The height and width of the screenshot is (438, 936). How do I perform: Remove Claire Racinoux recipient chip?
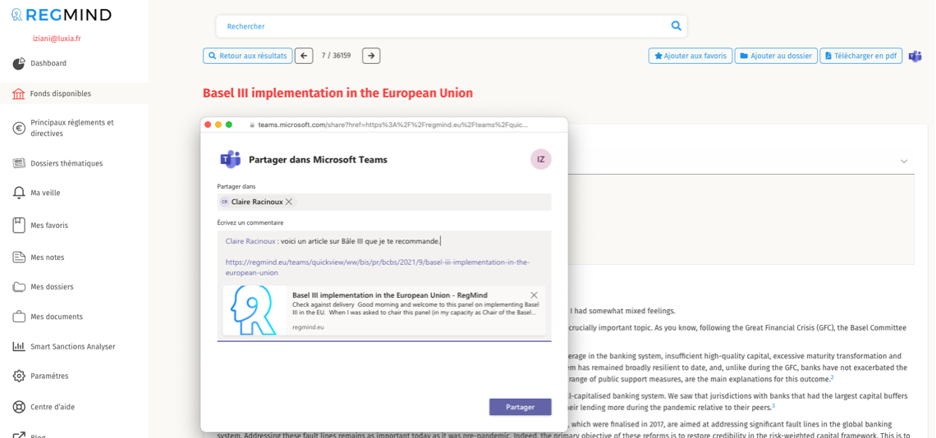289,202
